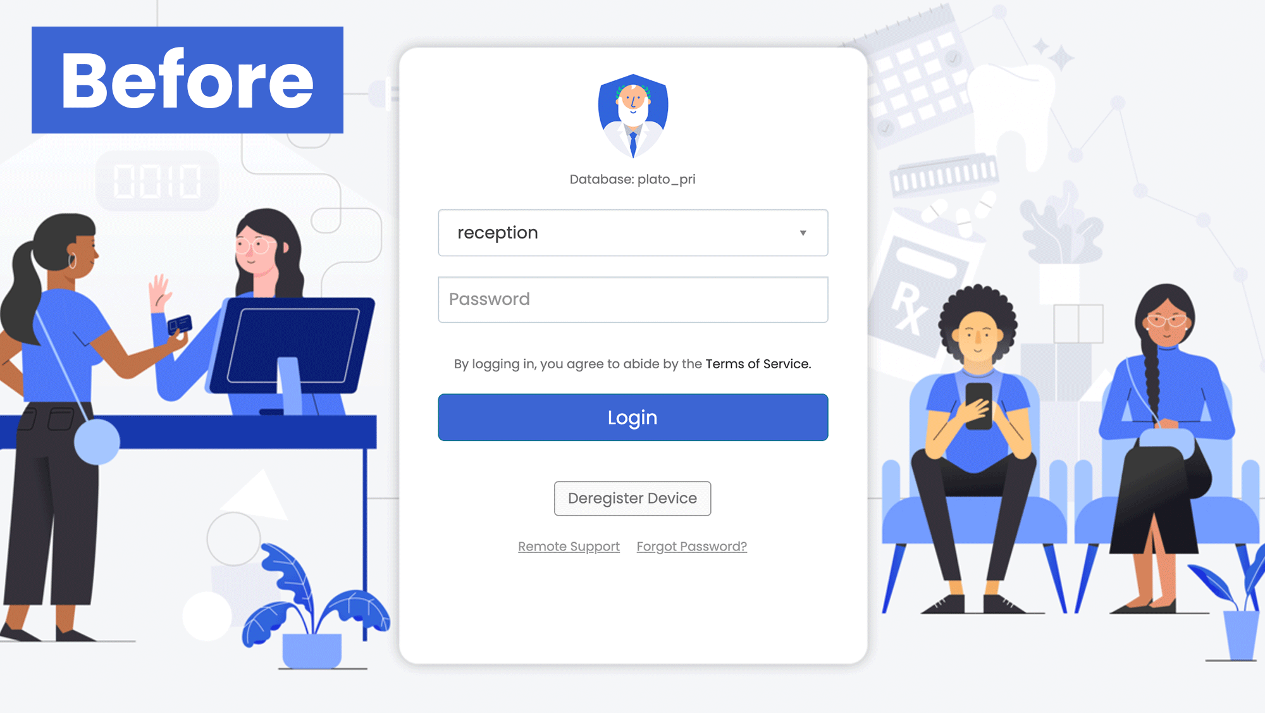
Task: Click the Login button
Action: [x=632, y=418]
